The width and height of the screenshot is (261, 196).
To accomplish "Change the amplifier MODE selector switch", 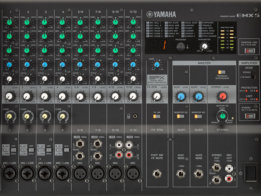I will pyautogui.click(x=254, y=75).
